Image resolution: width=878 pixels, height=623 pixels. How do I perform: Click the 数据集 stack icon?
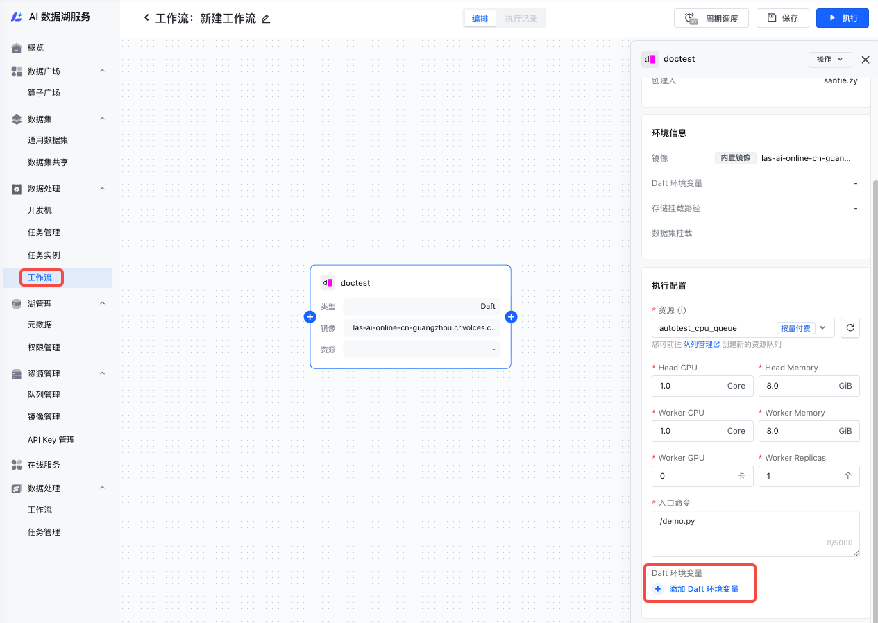[17, 119]
